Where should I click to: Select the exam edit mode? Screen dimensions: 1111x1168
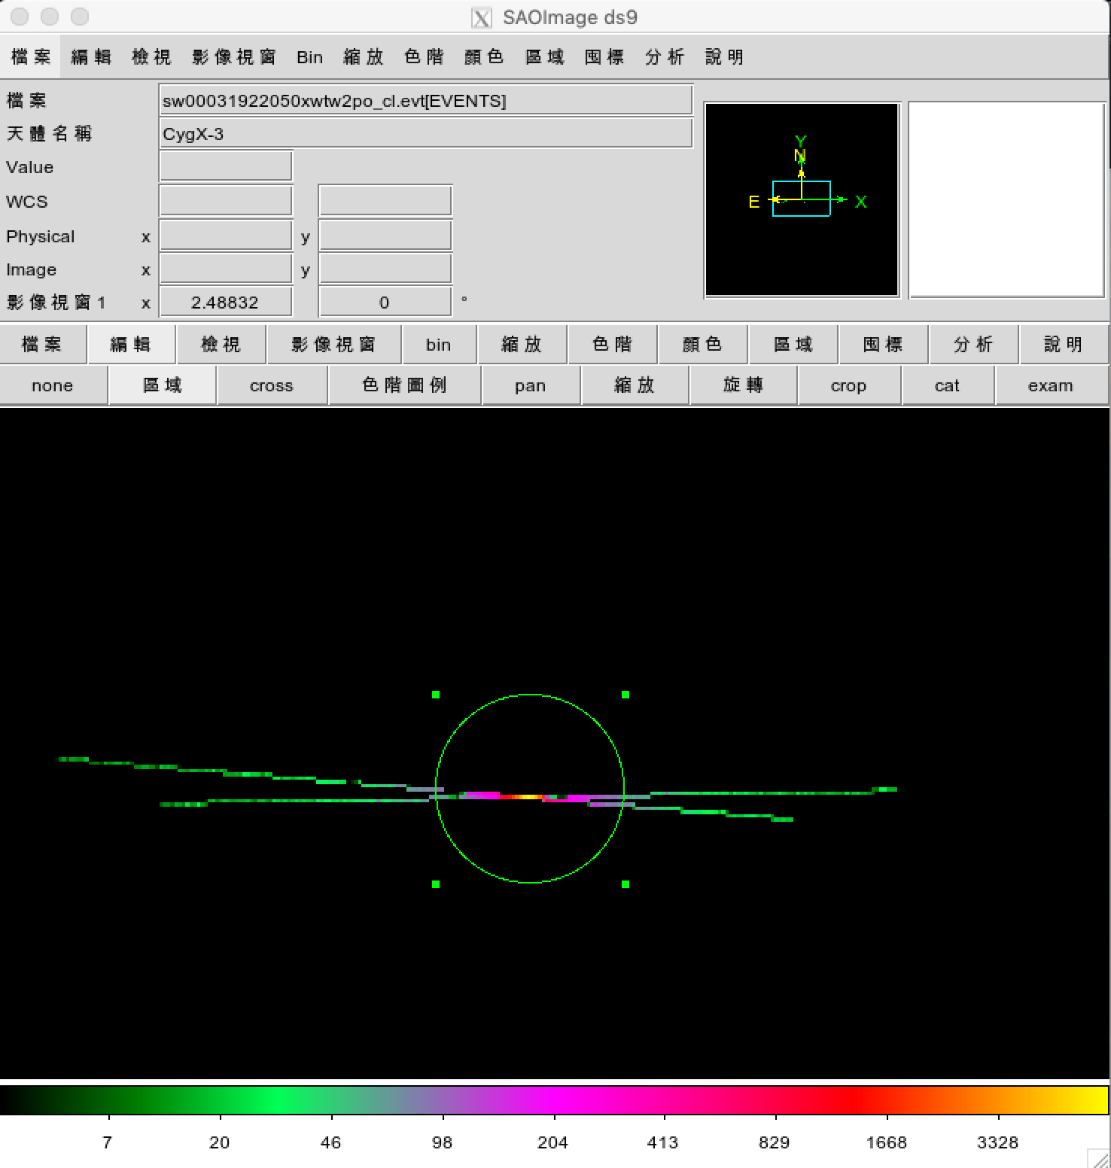(x=1051, y=386)
